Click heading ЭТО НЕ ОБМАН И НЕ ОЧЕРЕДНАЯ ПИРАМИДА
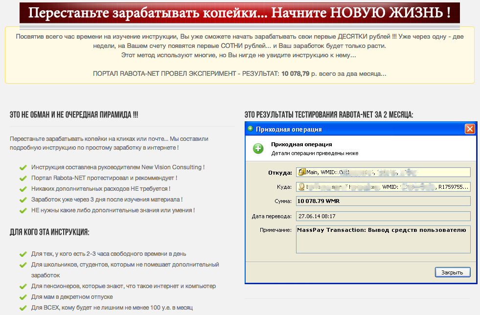 [74, 115]
